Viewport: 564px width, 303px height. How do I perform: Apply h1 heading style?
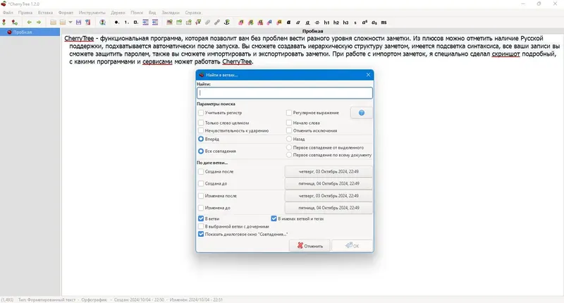coord(326,23)
